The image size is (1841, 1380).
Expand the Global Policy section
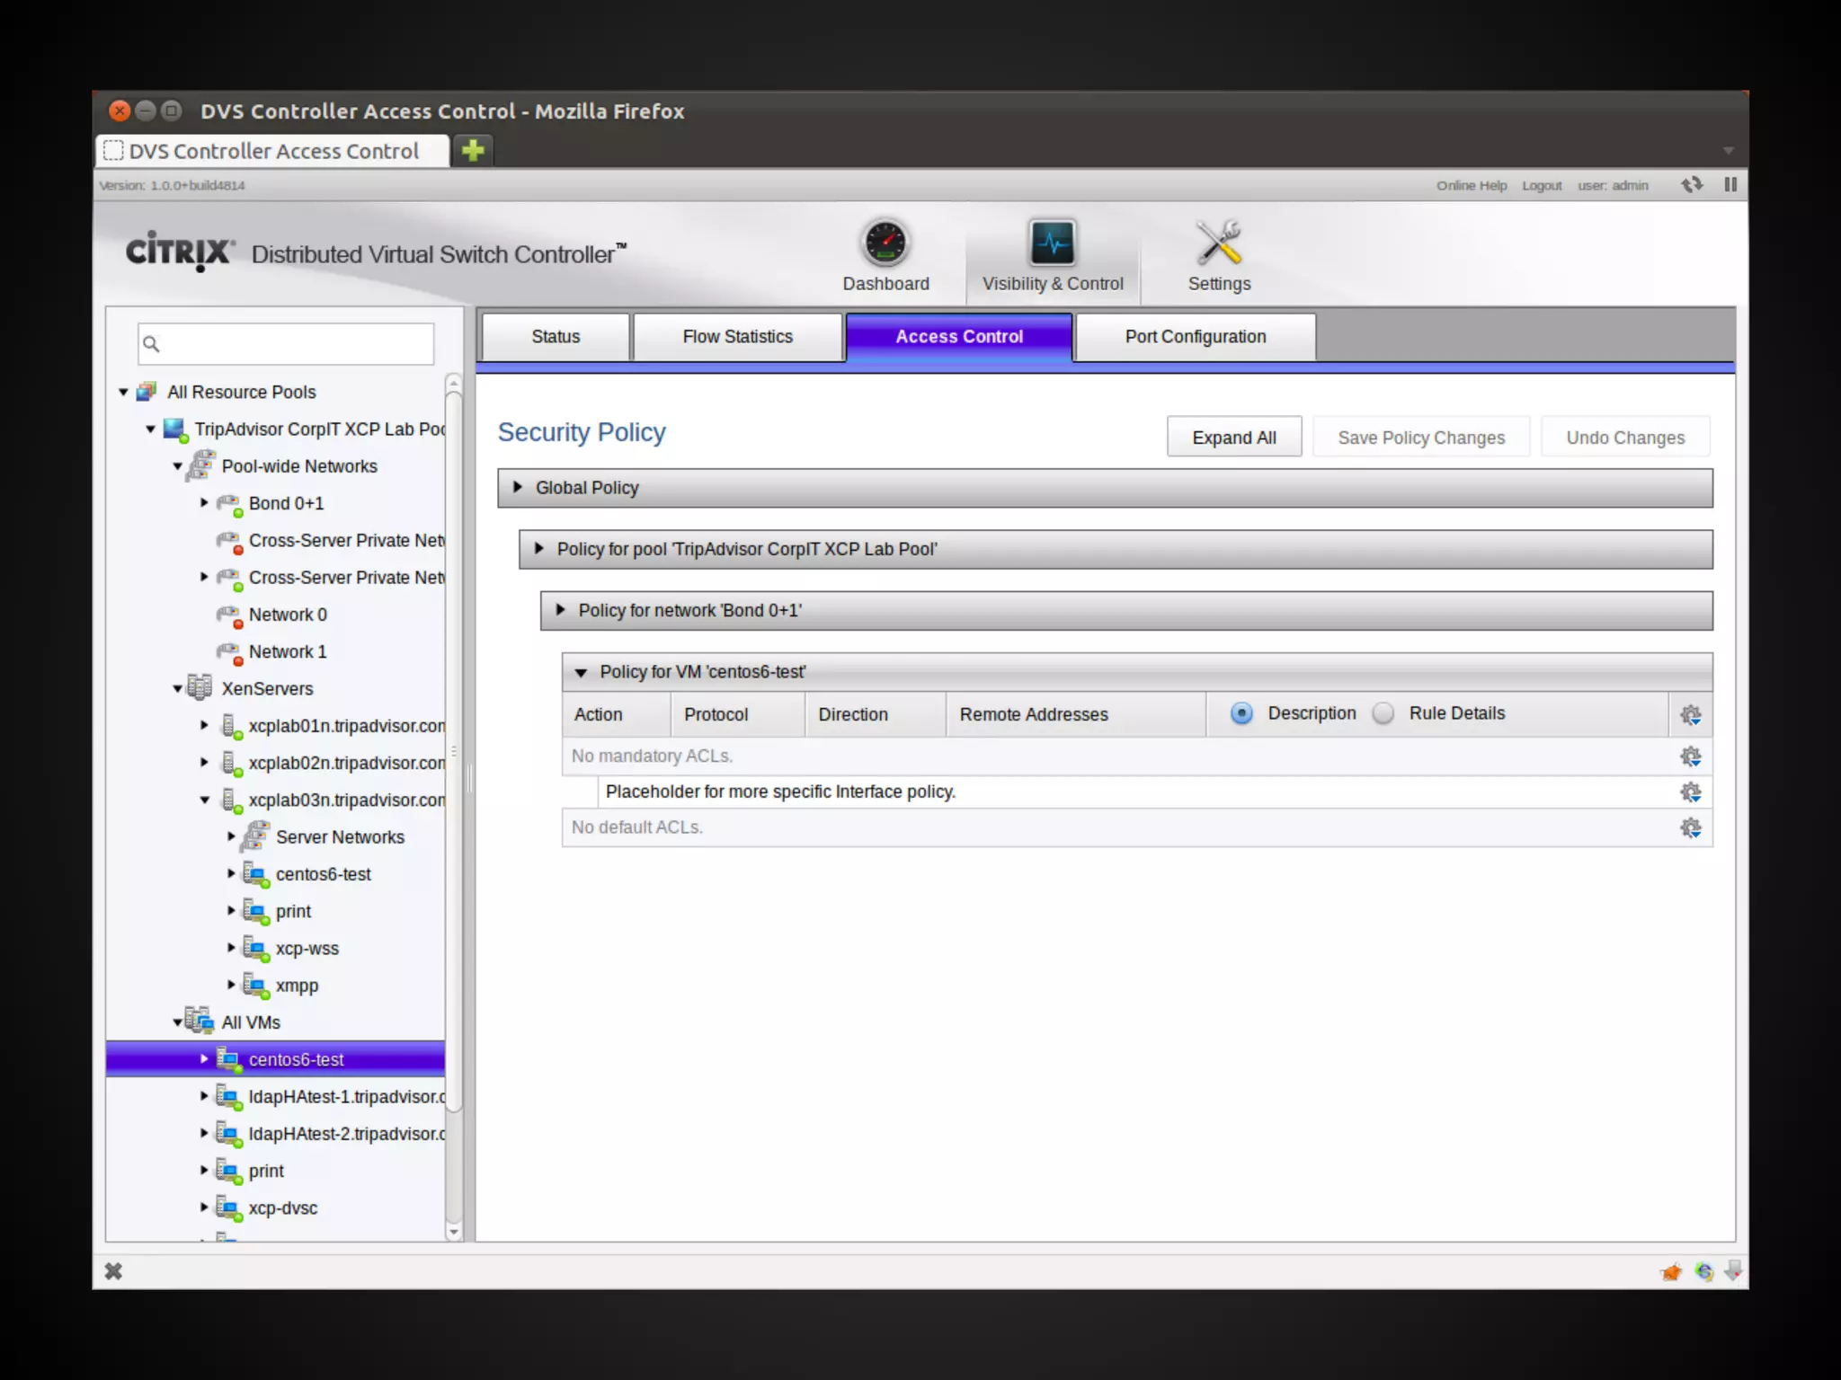point(518,487)
